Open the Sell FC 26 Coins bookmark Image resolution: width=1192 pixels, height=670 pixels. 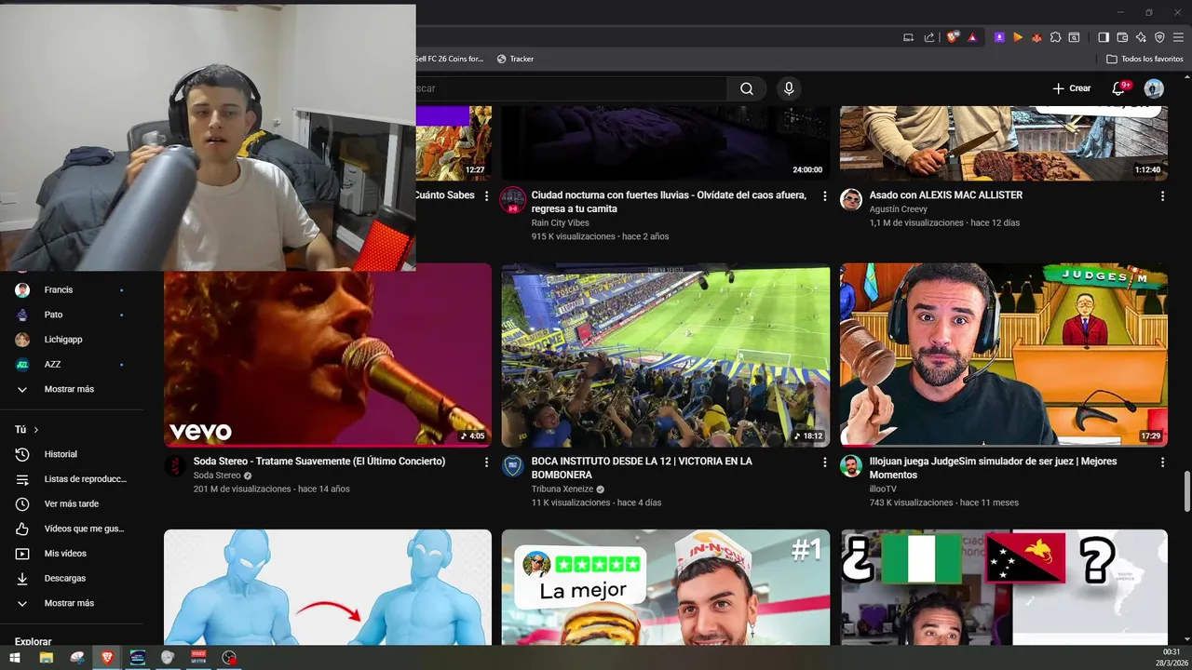pos(450,59)
